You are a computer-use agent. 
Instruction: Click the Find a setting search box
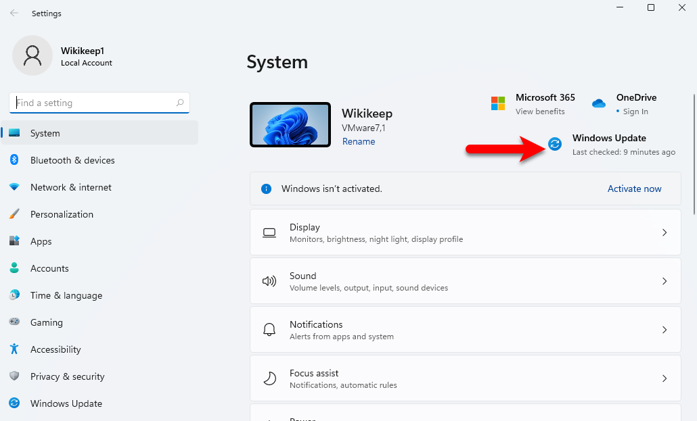coord(99,103)
